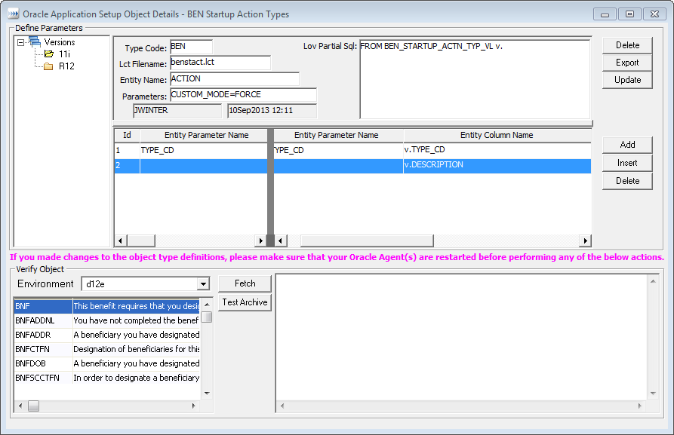674x435 pixels.
Task: Click inside the empty output text pane
Action: 461,337
